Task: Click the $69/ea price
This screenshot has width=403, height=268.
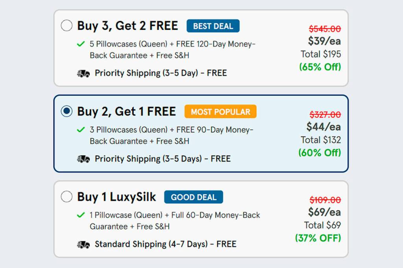Action: tap(324, 212)
